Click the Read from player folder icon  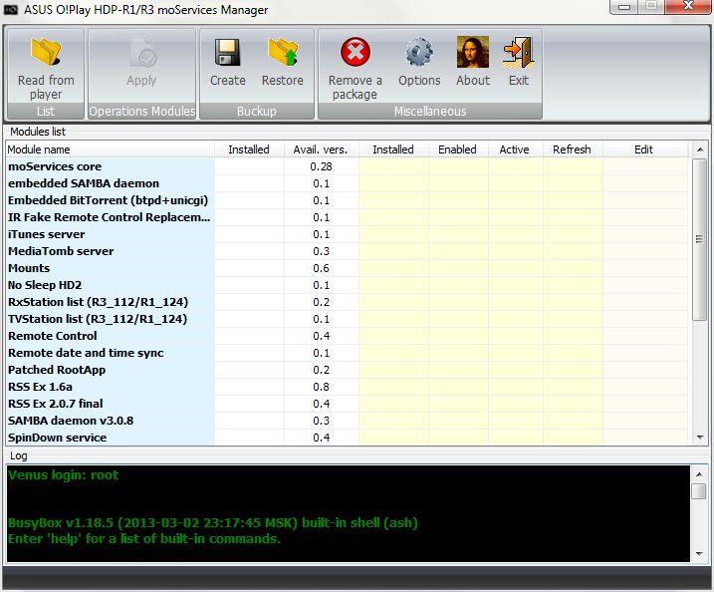tap(46, 52)
